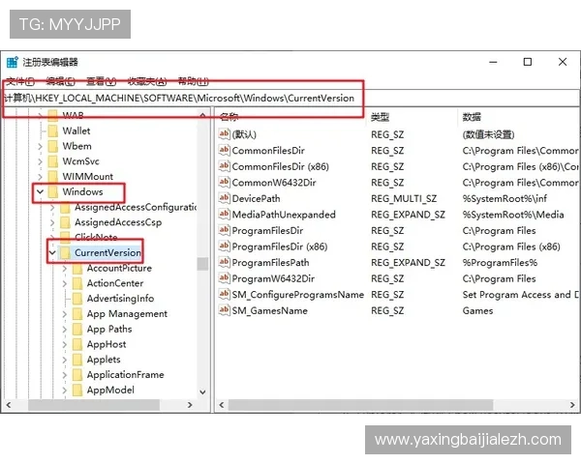Viewport: 581px width, 464px height.
Task: Select the ProgramFilesDir value name
Action: [267, 230]
